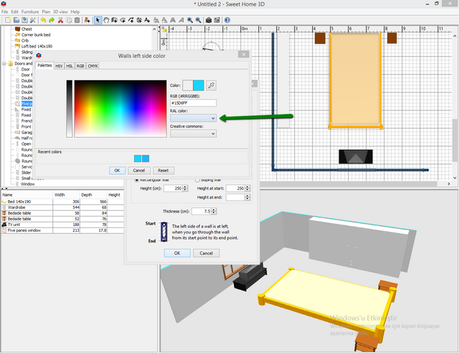Open the RAL color dropdown

[192, 118]
